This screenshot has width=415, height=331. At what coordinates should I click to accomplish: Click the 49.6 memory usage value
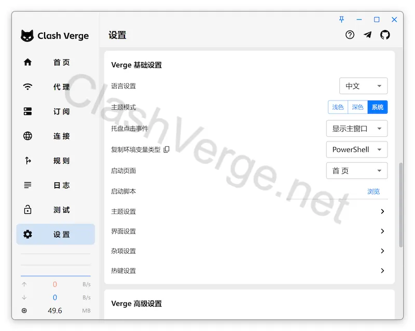point(55,310)
